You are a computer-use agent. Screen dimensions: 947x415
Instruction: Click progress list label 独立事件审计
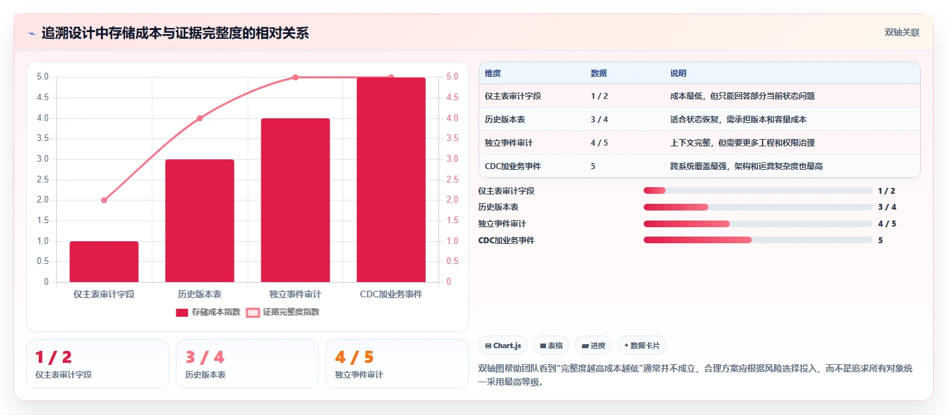click(503, 224)
